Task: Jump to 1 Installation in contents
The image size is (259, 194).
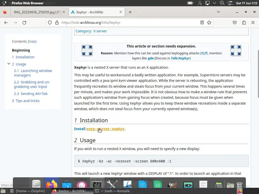Action: point(23,57)
